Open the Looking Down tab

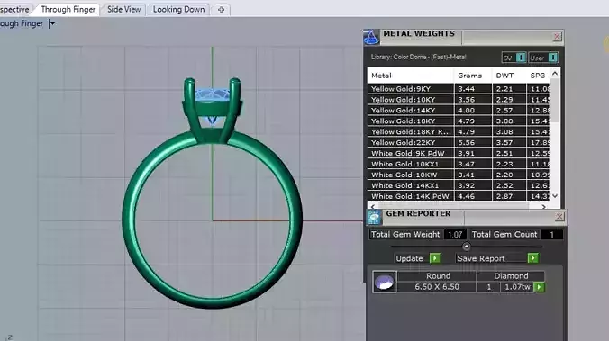click(x=178, y=10)
